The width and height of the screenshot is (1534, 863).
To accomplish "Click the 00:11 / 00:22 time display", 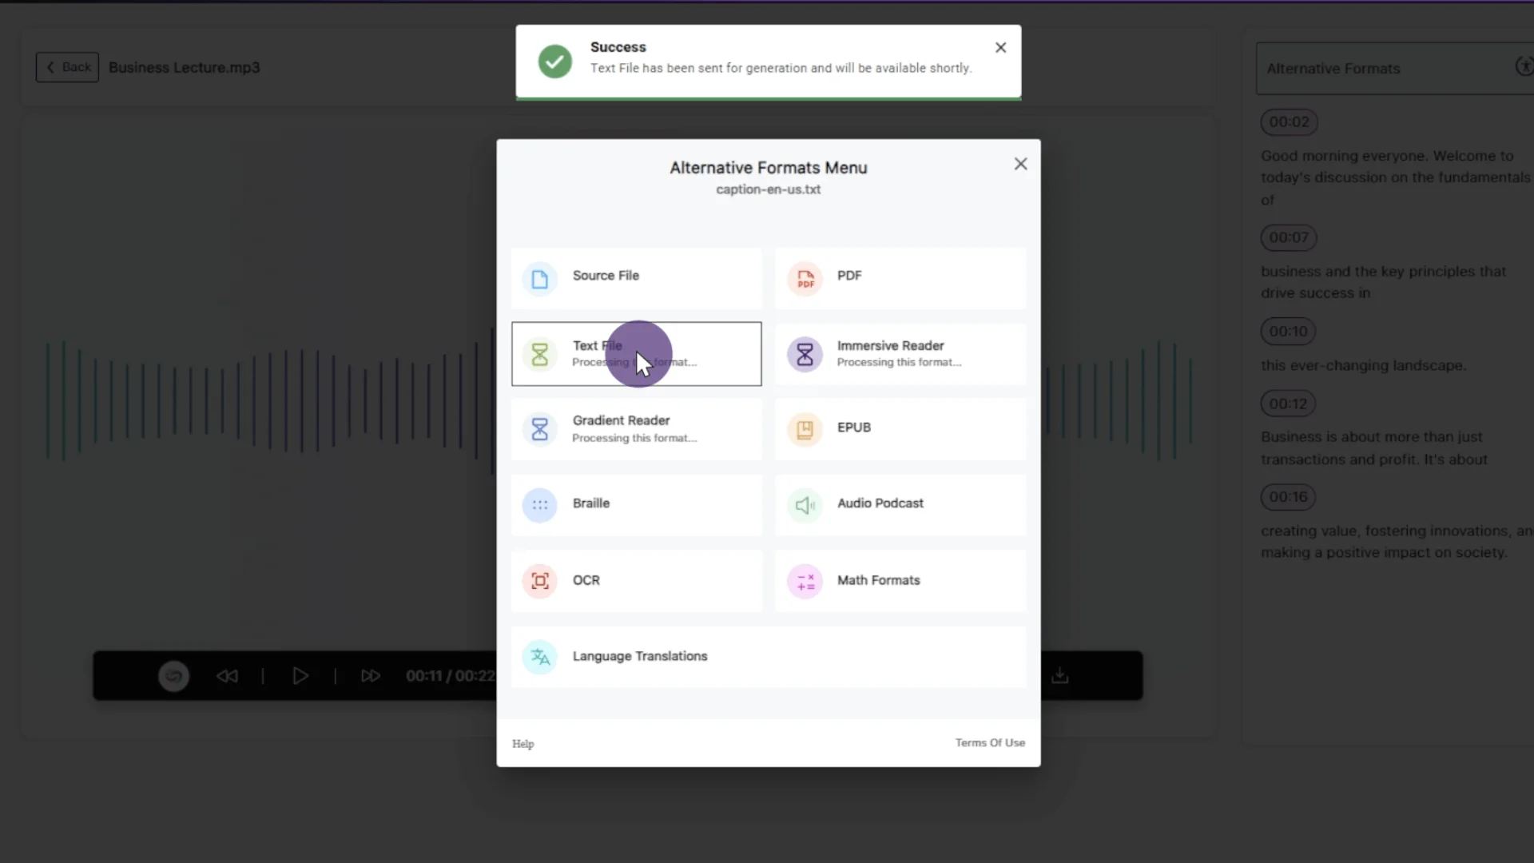I will point(450,676).
